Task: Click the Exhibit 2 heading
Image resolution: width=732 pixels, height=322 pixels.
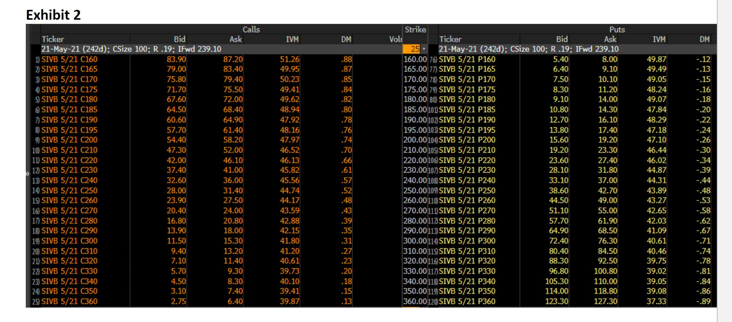Action: [x=53, y=15]
